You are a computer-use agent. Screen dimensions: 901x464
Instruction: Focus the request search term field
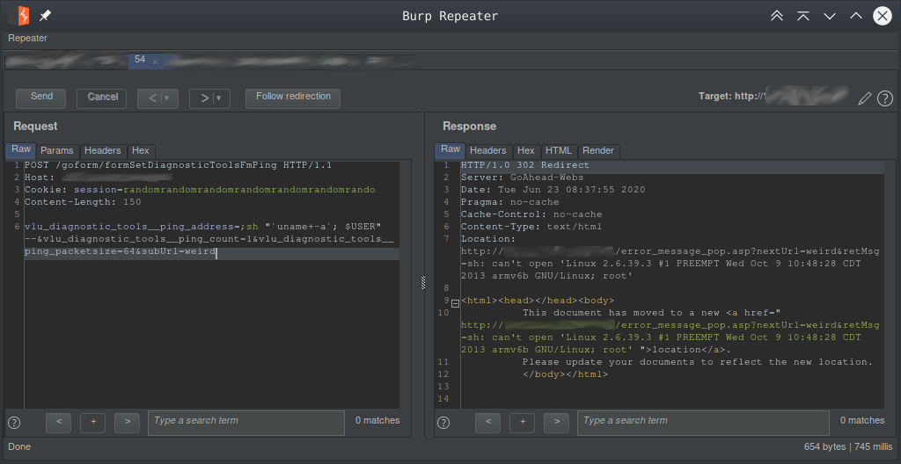point(245,422)
